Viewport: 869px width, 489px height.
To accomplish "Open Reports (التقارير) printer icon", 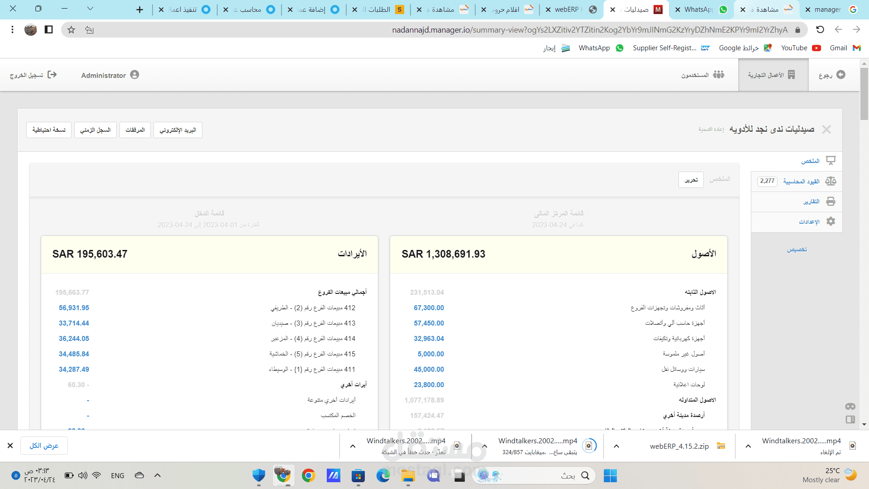I will 831,201.
